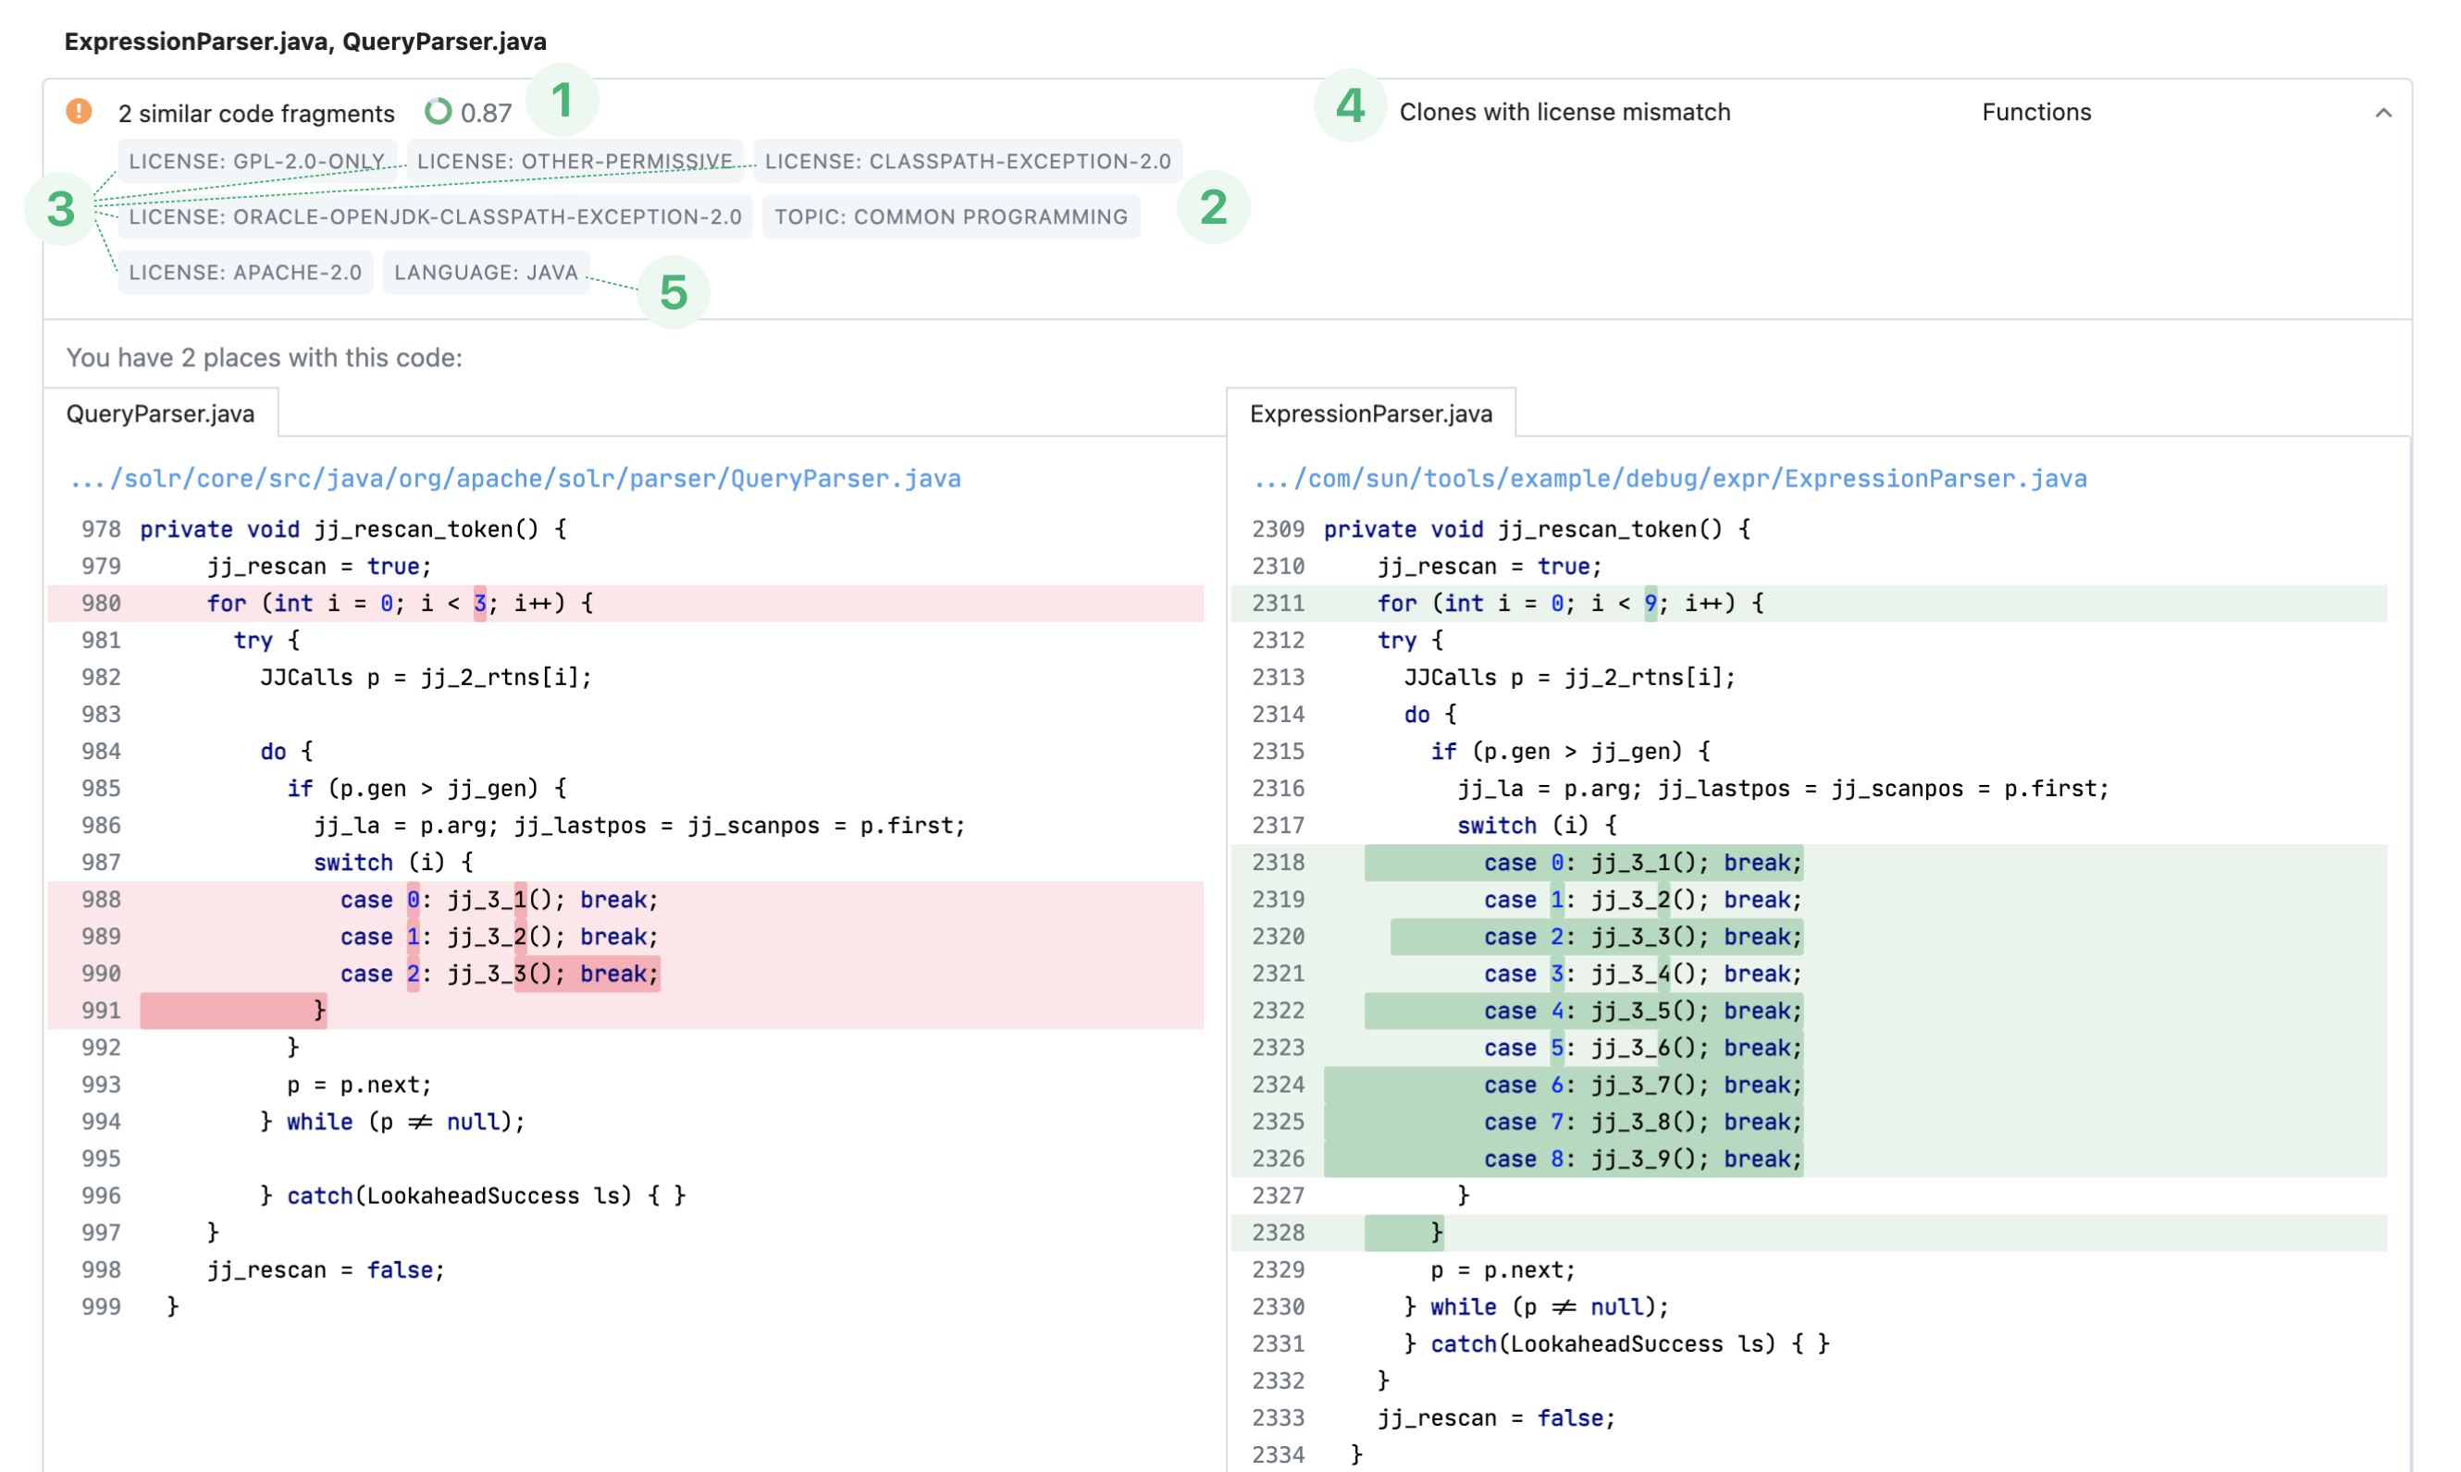Click green callout badge number 2
This screenshot has width=2461, height=1472.
click(1213, 207)
